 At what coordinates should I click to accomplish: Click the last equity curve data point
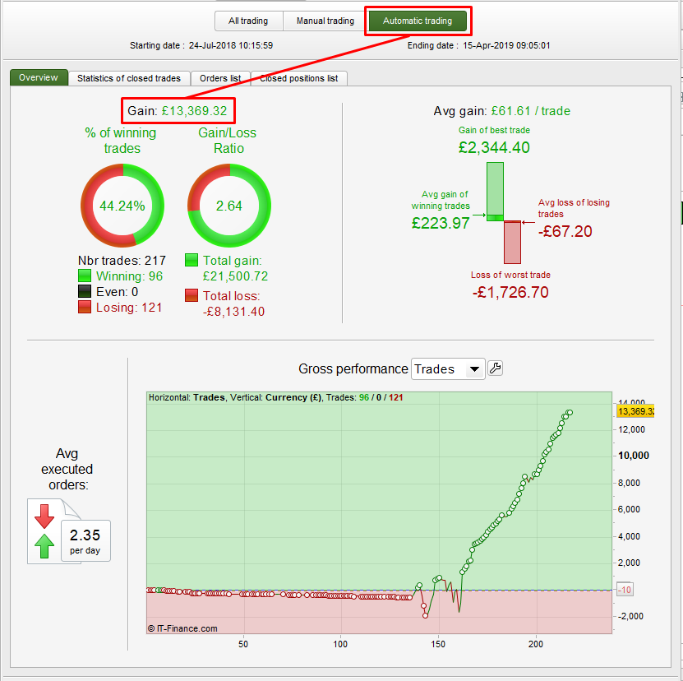[570, 412]
